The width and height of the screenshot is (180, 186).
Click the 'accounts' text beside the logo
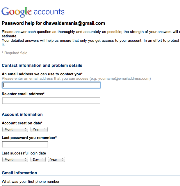click(x=49, y=12)
